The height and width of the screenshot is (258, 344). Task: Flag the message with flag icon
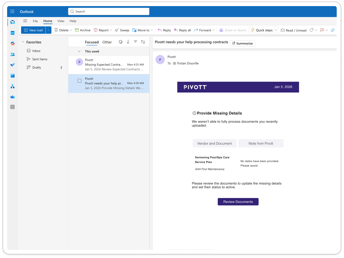coord(322,30)
